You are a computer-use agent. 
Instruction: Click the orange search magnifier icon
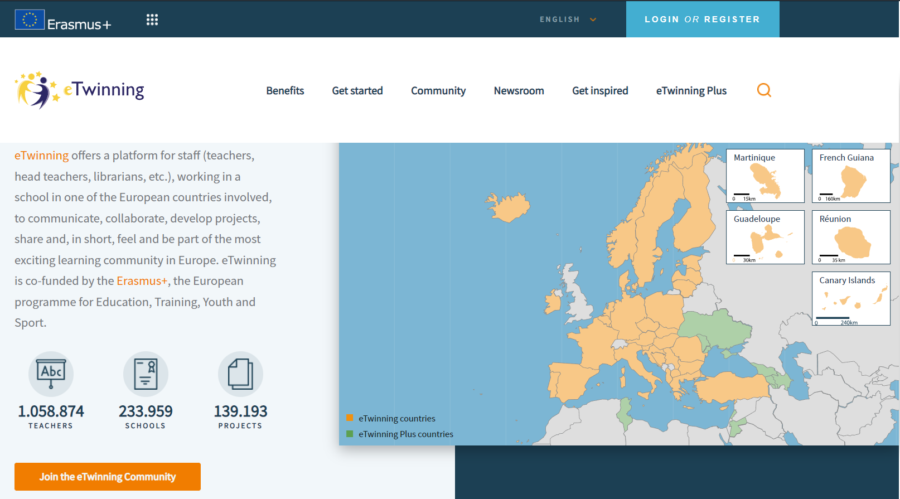(x=764, y=90)
